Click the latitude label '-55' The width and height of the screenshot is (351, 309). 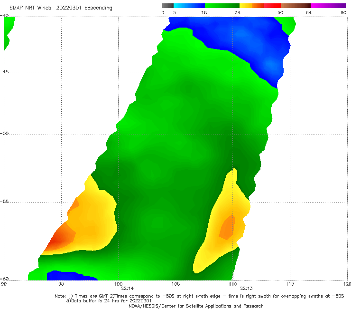[4, 202]
